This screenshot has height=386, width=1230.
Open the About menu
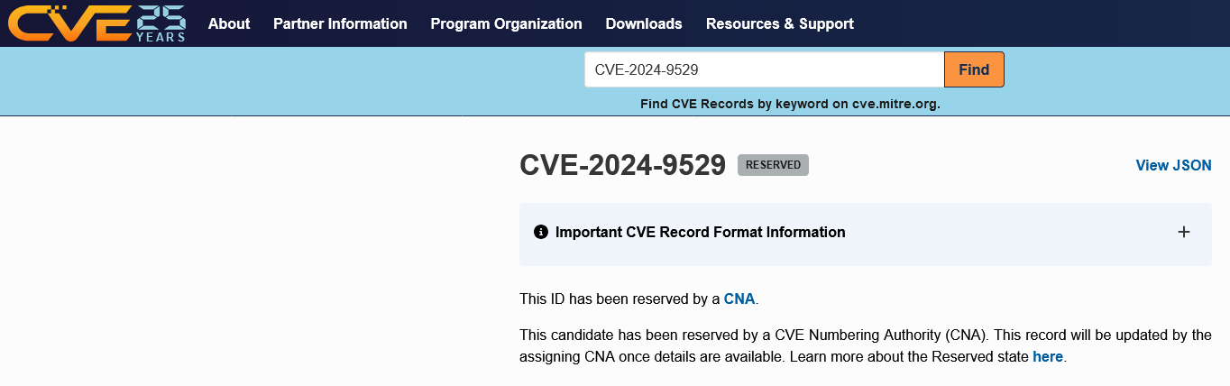[229, 23]
